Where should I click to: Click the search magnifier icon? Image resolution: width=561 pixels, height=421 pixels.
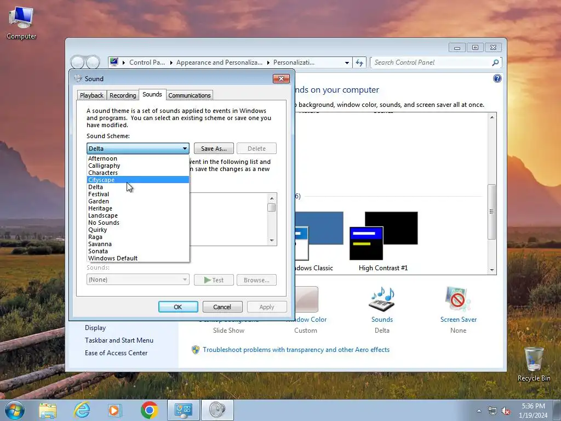495,62
